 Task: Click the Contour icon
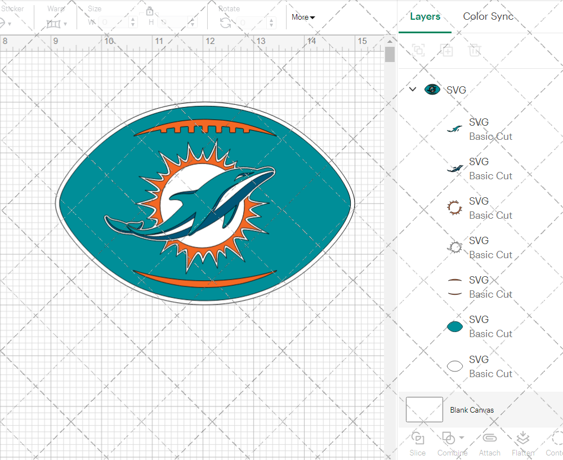coord(557,438)
